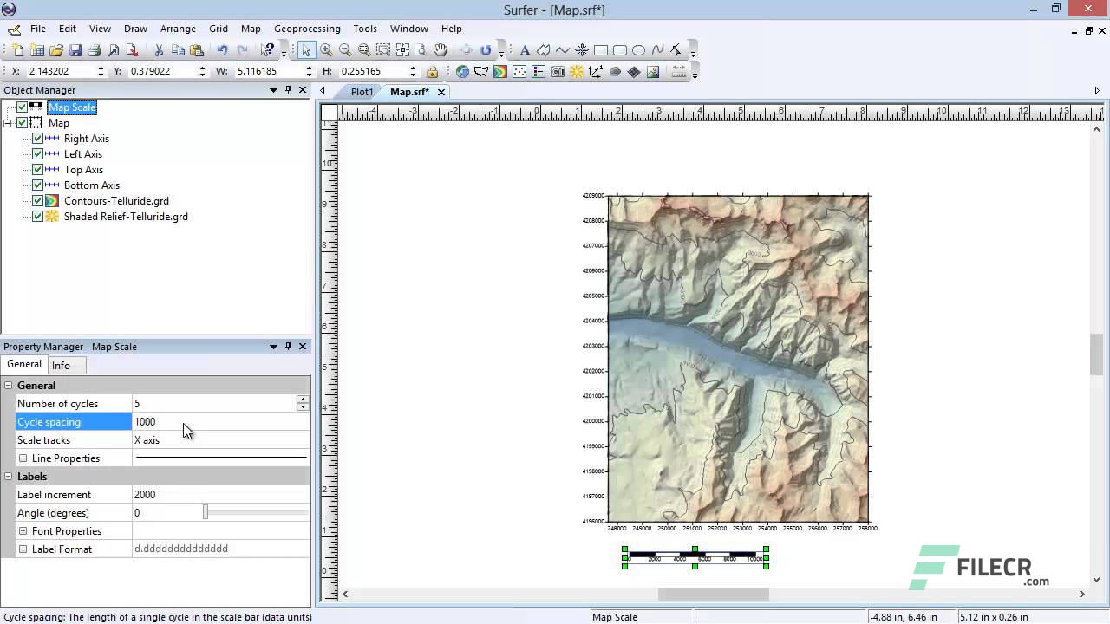Click the Map Scale Bar ruler icon
This screenshot has height=624, width=1110.
coord(679,72)
